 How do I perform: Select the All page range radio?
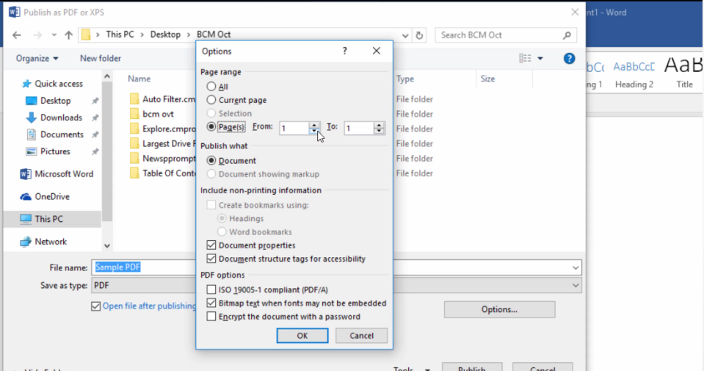tap(211, 86)
